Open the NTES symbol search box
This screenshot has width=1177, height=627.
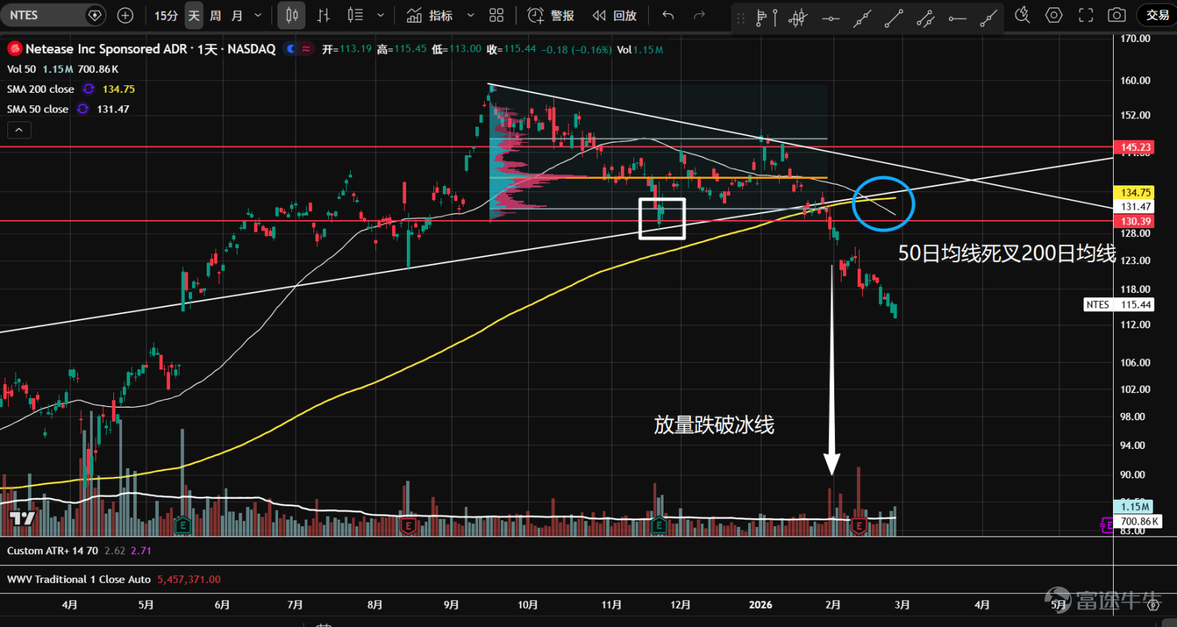(x=53, y=15)
